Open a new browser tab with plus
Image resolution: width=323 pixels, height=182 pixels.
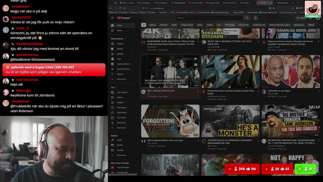[293, 3]
